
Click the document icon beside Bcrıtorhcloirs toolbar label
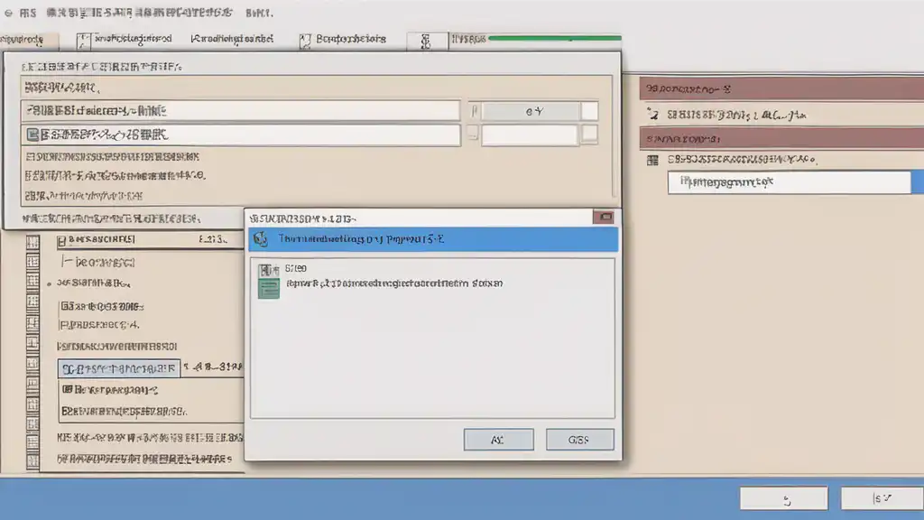[x=305, y=41]
